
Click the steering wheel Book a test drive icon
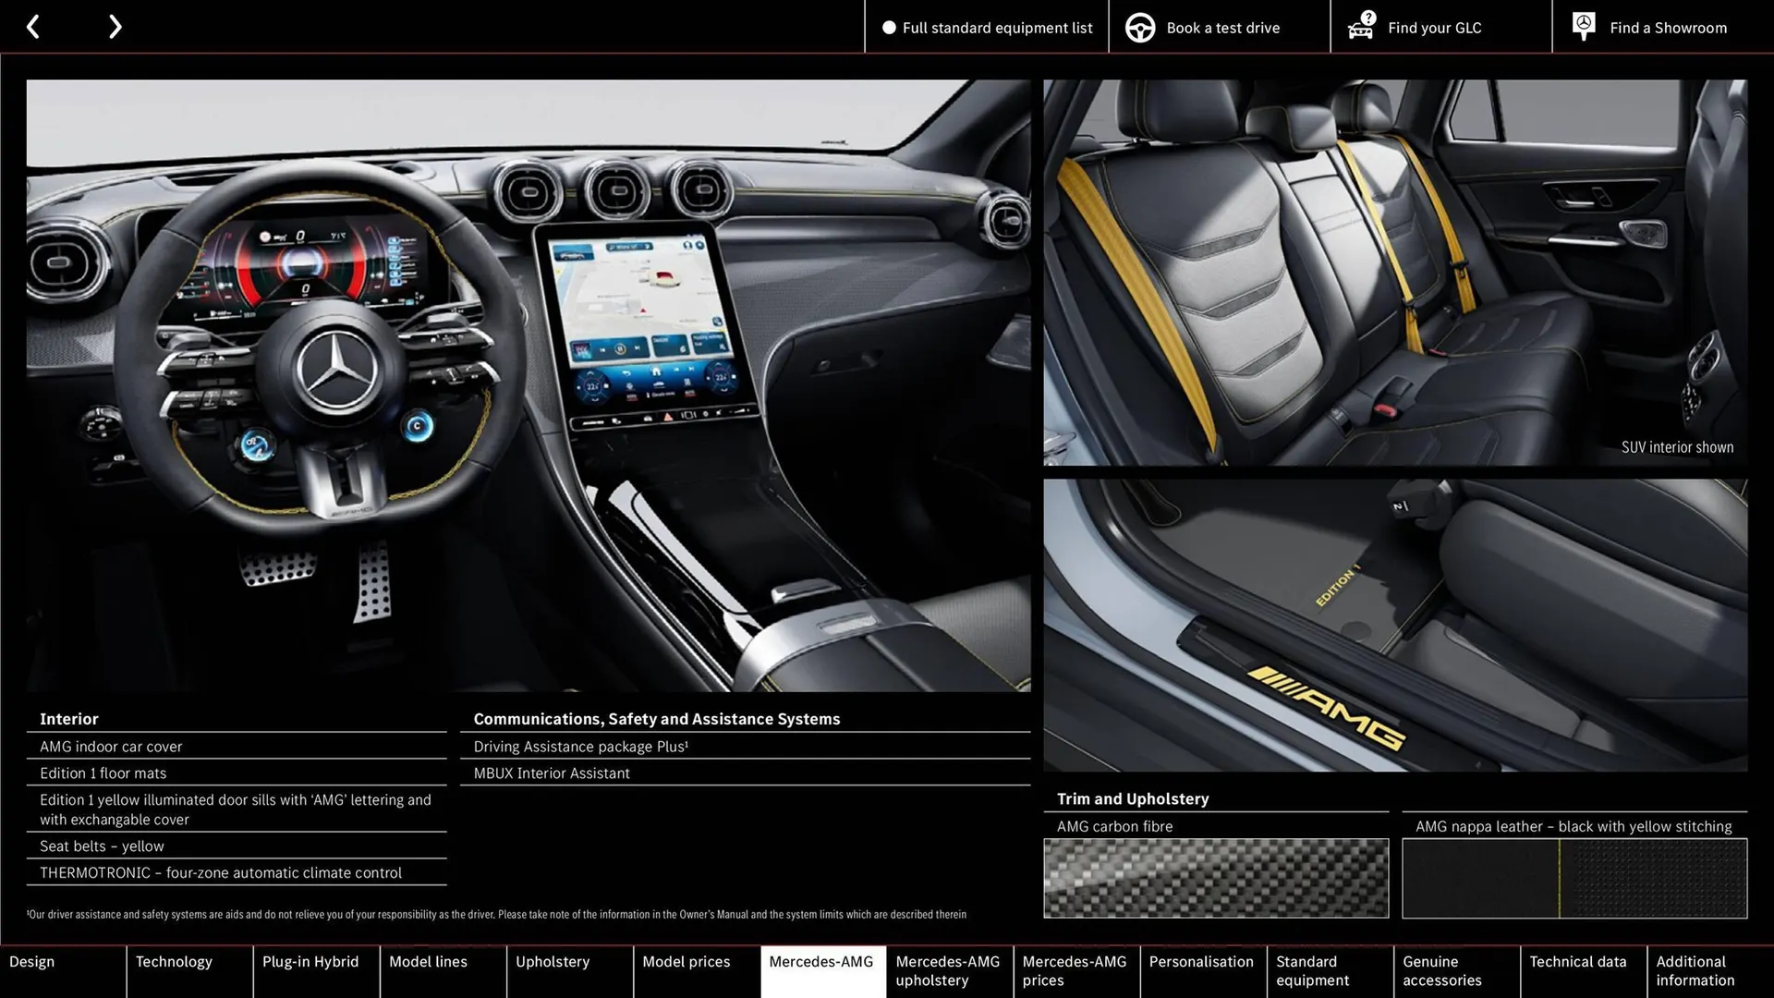pyautogui.click(x=1139, y=27)
